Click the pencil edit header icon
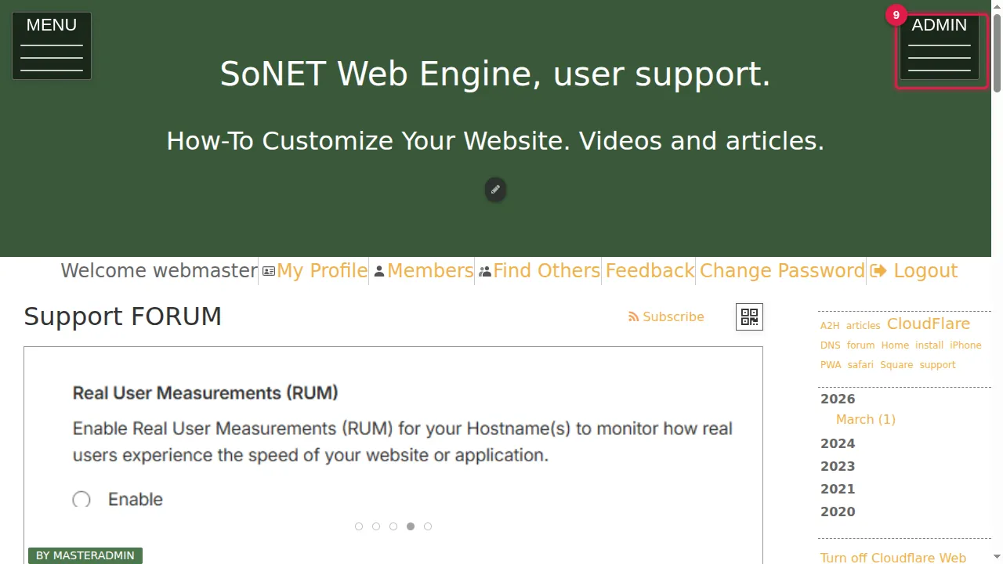Image resolution: width=1003 pixels, height=564 pixels. tap(495, 190)
